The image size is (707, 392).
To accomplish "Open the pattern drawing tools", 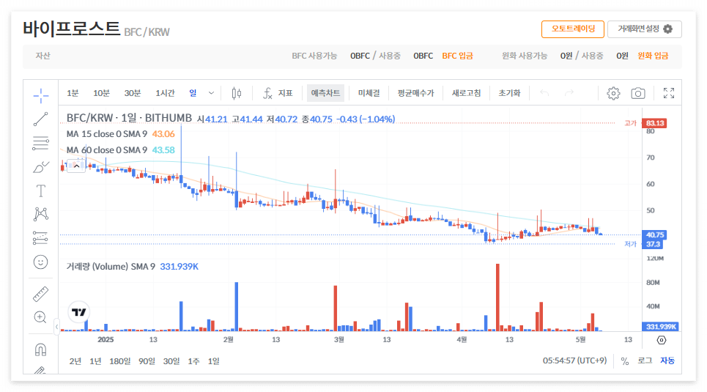I will pos(40,214).
